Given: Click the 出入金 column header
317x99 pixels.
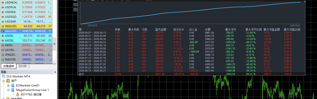Looking at the screenshot, I should pyautogui.click(x=193, y=29).
